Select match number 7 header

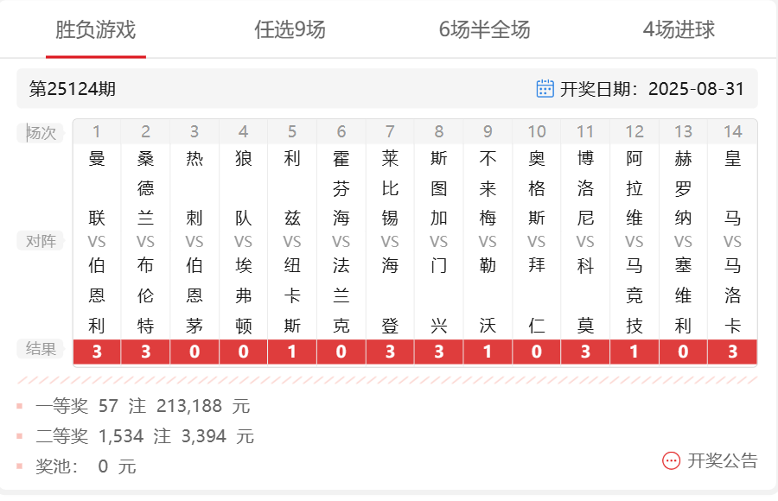click(x=390, y=131)
